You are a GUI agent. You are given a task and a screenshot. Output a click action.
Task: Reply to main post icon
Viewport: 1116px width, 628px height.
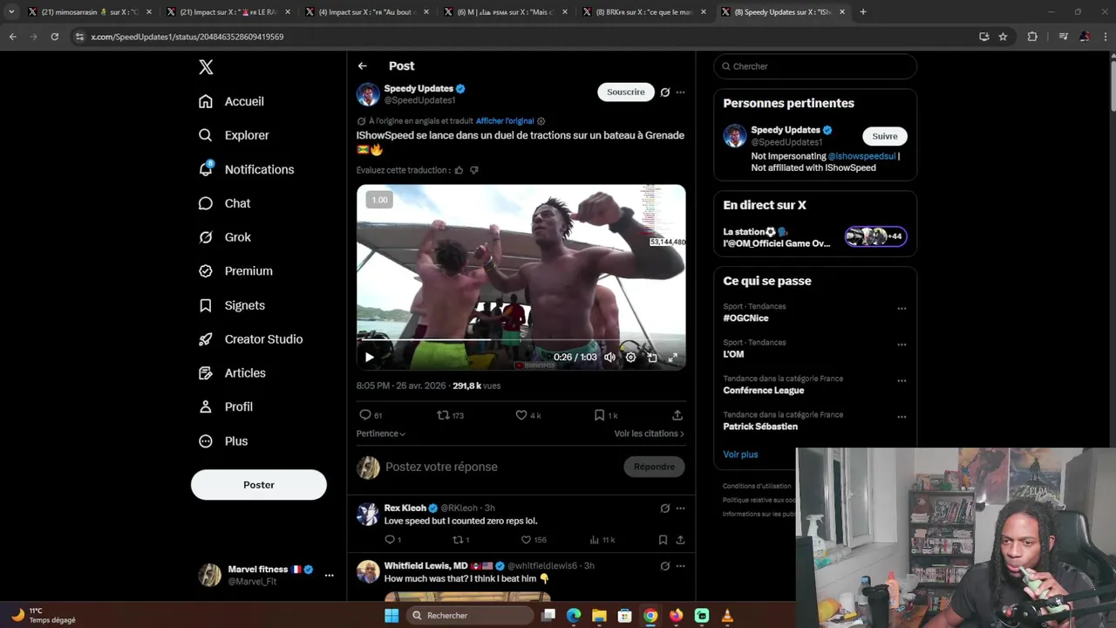[x=365, y=415]
